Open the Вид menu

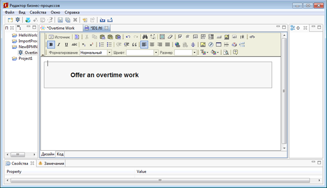(x=22, y=12)
